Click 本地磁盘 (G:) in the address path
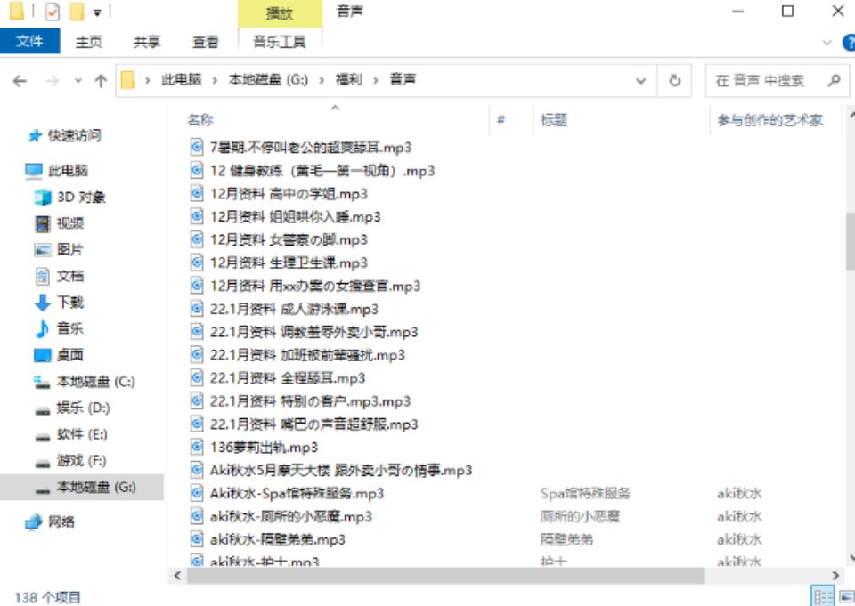Screen dimensions: 855x606 tap(268, 79)
